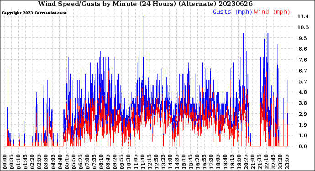This screenshot has width=315, height=171.
Task: Click the 02:55 time label
Action: [39, 162]
